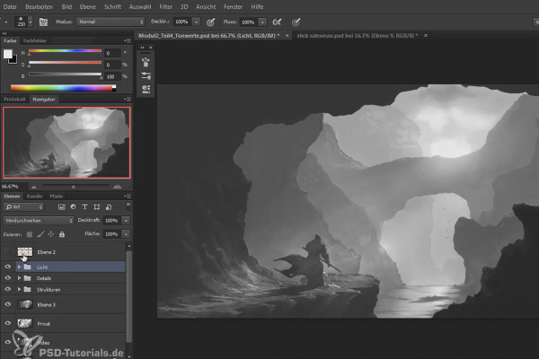Open the Farbe panel flyout menu

(x=128, y=40)
